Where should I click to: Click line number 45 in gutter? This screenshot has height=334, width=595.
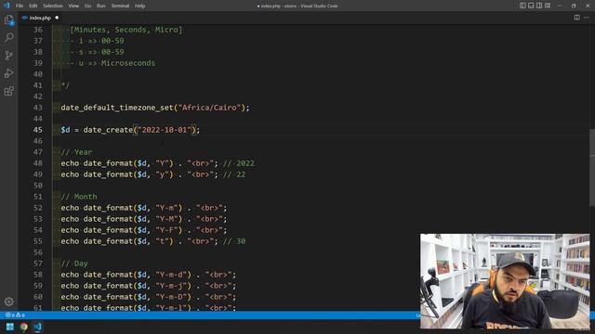[x=37, y=130]
